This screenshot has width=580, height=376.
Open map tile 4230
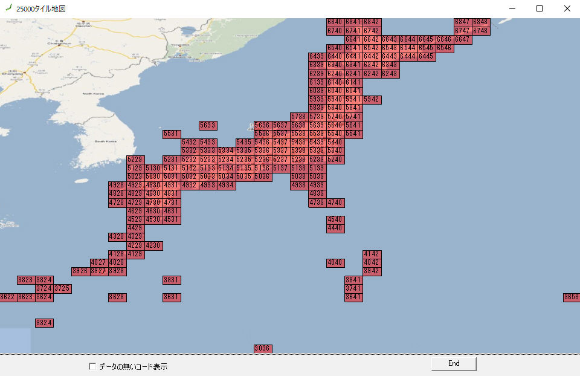(153, 245)
